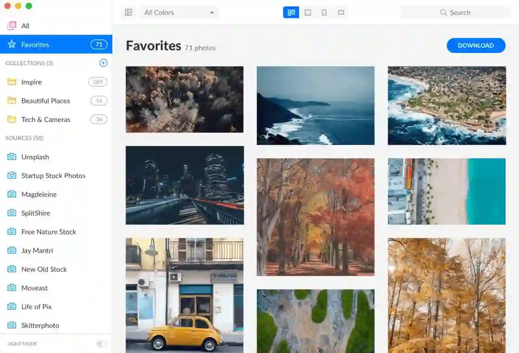Viewport: 519px width, 353px height.
Task: Open the yellow car street photo
Action: (184, 295)
